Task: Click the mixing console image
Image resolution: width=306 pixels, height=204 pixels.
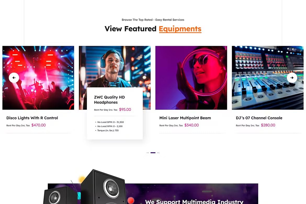Action: tap(268, 78)
